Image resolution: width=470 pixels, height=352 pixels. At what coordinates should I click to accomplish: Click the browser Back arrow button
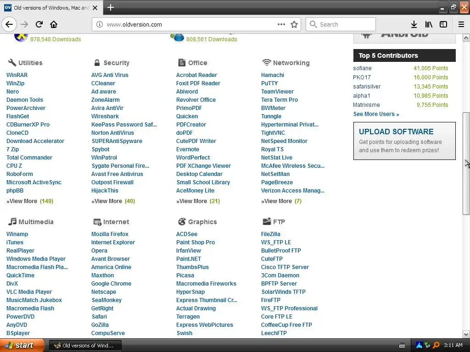9,24
